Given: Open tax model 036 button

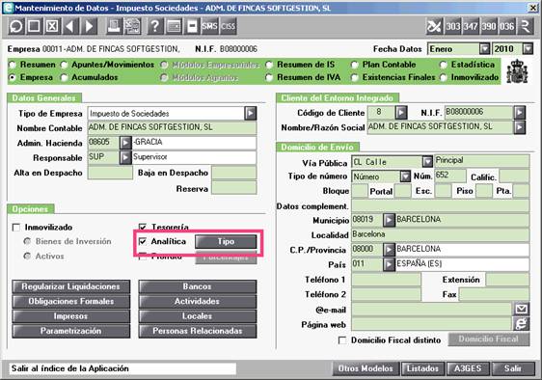Looking at the screenshot, I should (506, 26).
